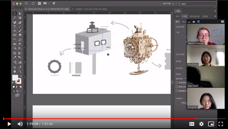Open the 对齐 panel tab
This screenshot has width=228, height=129.
coord(184,16)
